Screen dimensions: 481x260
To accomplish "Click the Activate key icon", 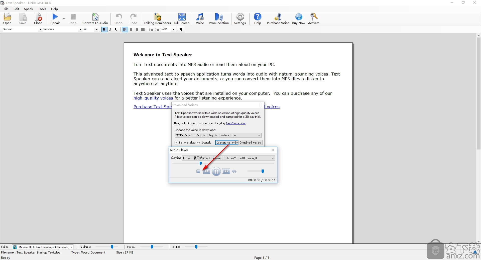I will [x=314, y=19].
